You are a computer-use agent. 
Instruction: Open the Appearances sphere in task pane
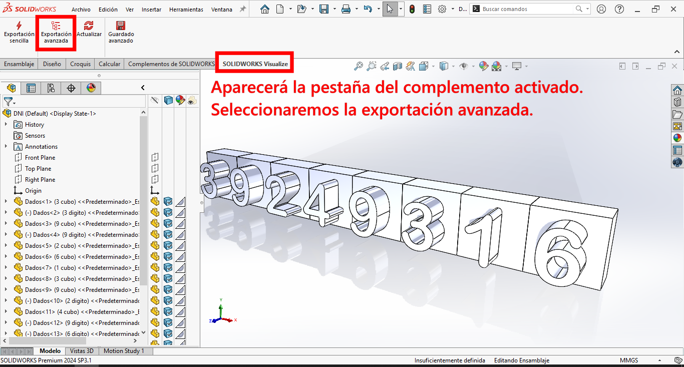[677, 138]
